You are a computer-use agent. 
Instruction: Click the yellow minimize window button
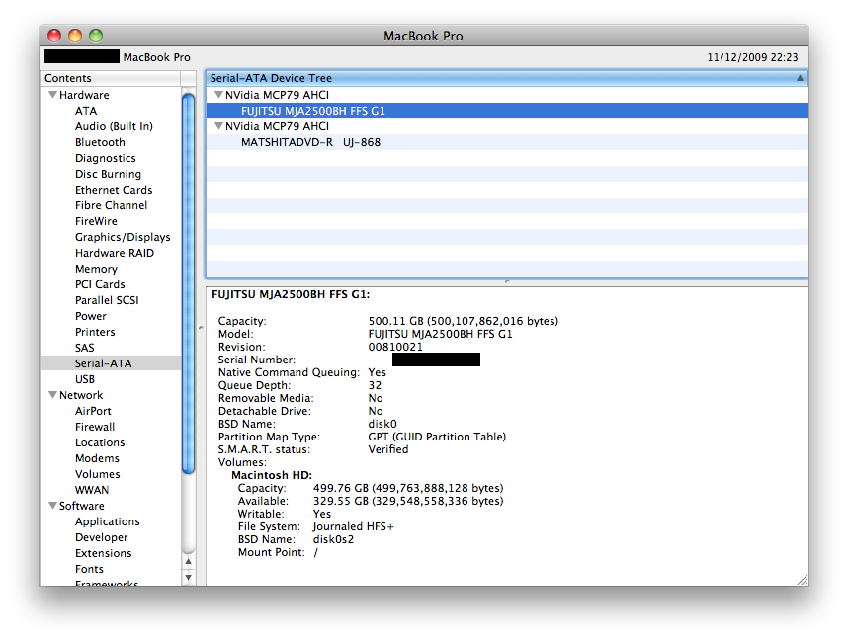click(75, 36)
